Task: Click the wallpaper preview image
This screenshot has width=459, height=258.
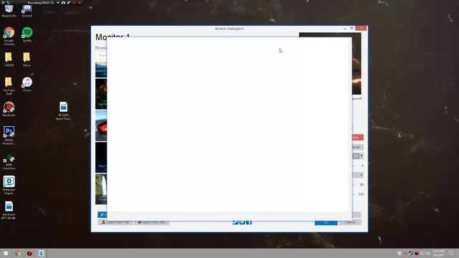Action: (356, 64)
